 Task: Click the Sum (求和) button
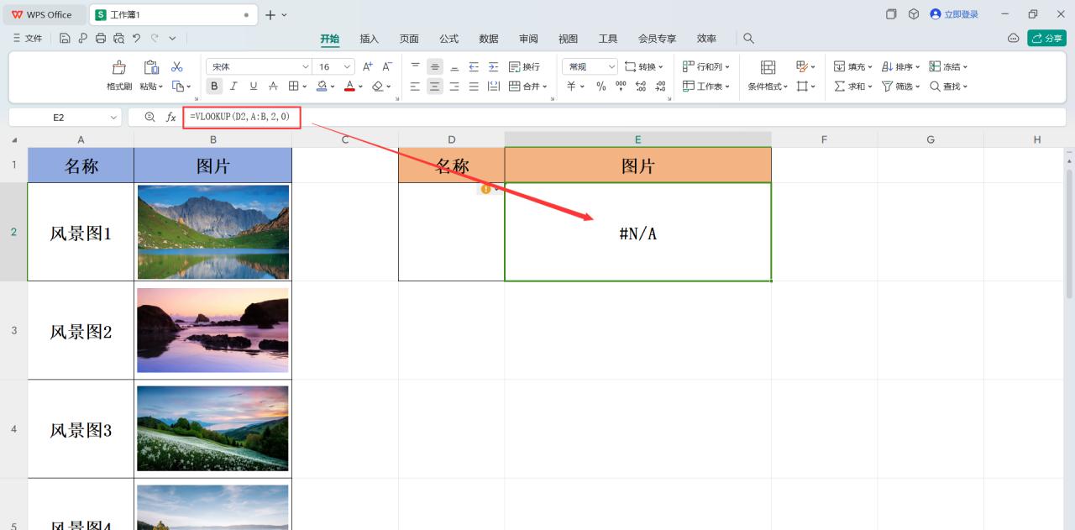click(x=853, y=86)
